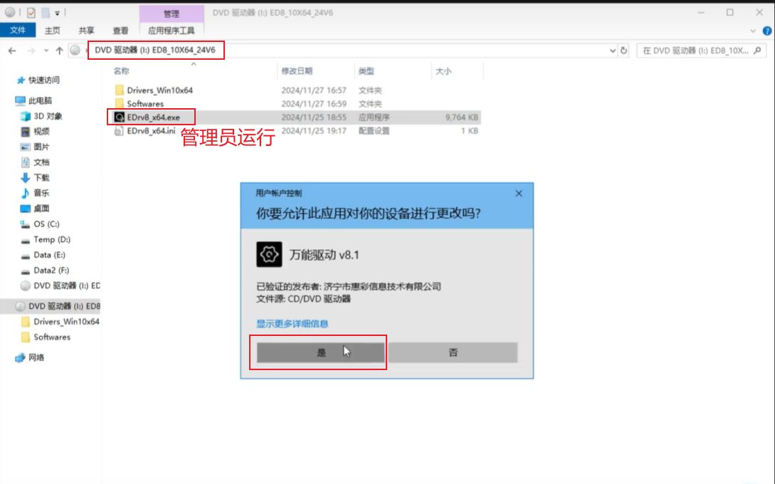Select the OS (C:) drive in the navigation pane
Image resolution: width=775 pixels, height=484 pixels.
coord(46,224)
